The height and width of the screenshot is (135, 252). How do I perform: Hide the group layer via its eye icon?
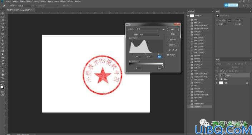[x=217, y=79]
